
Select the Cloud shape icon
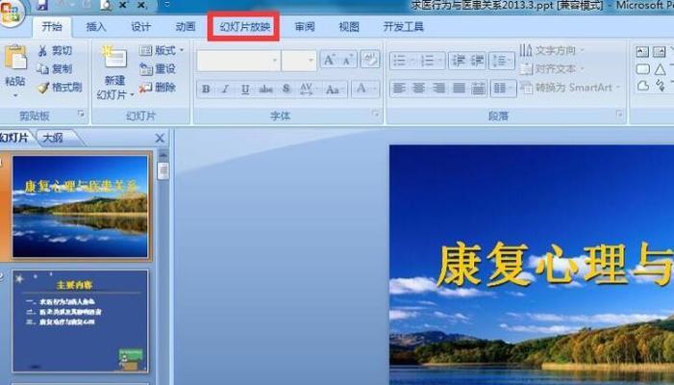click(x=643, y=87)
